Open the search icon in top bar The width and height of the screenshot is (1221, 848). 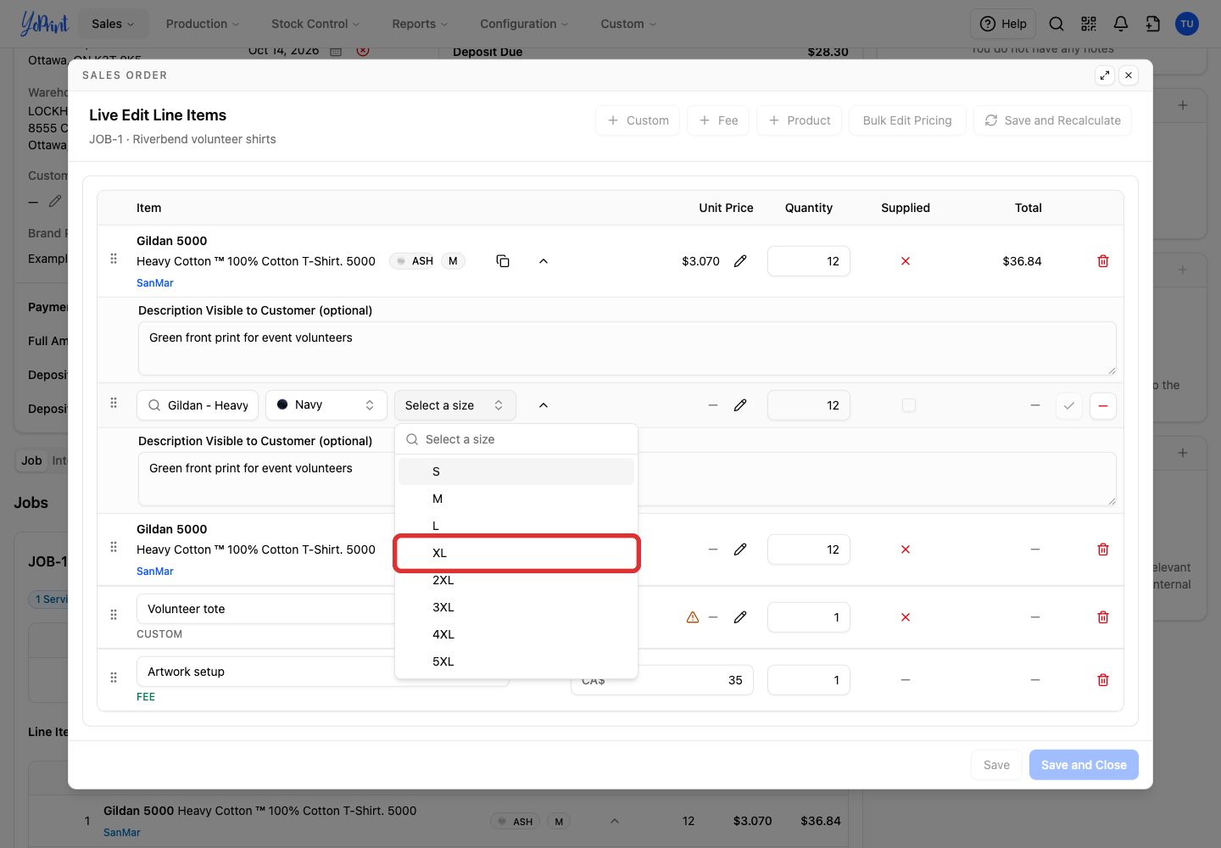click(1057, 24)
